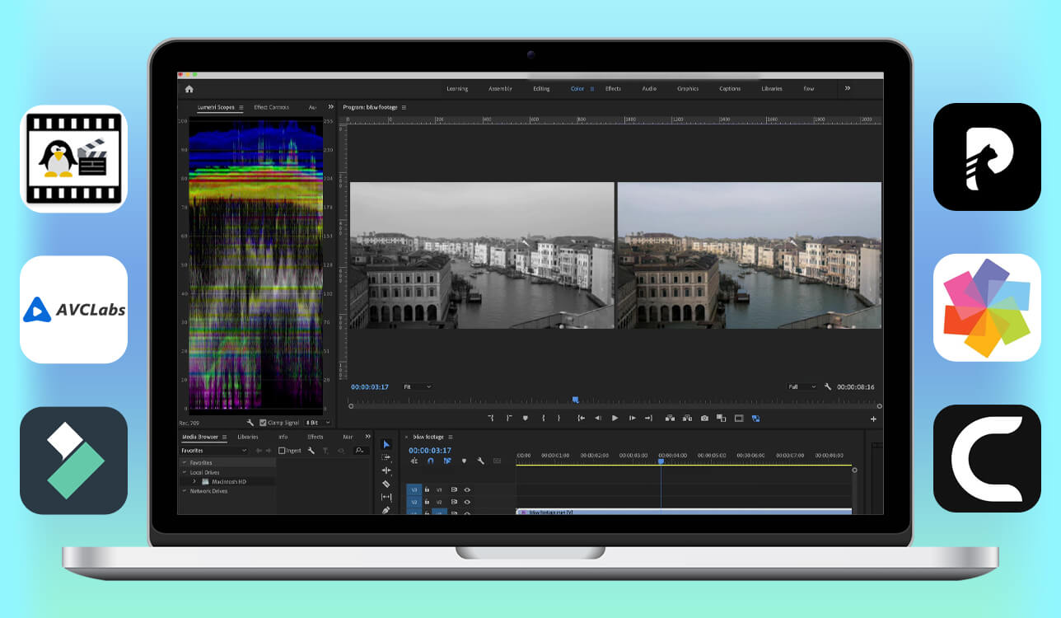Select the Selection tool above the timeline tools

pos(386,444)
